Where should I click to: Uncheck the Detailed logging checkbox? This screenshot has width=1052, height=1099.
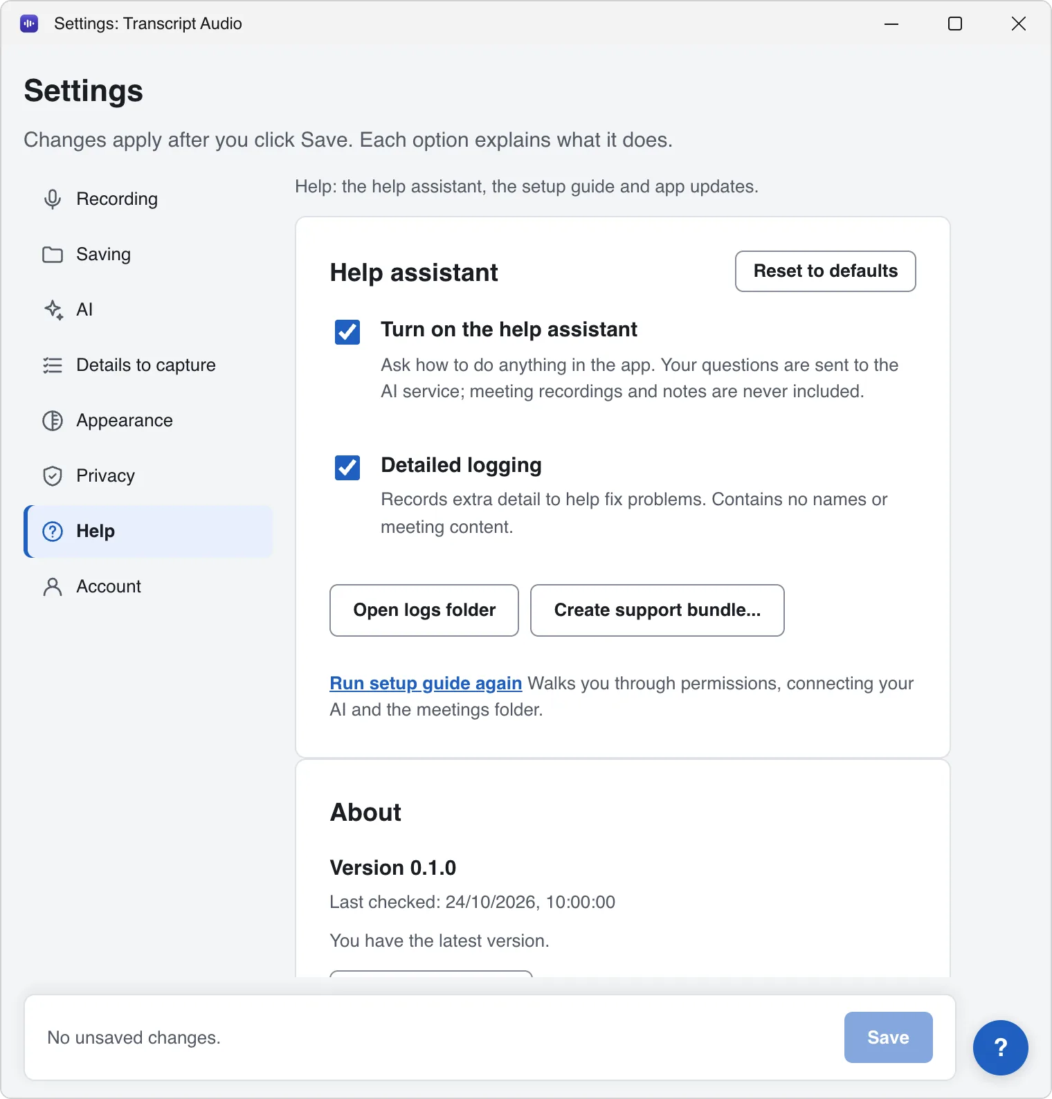(347, 468)
